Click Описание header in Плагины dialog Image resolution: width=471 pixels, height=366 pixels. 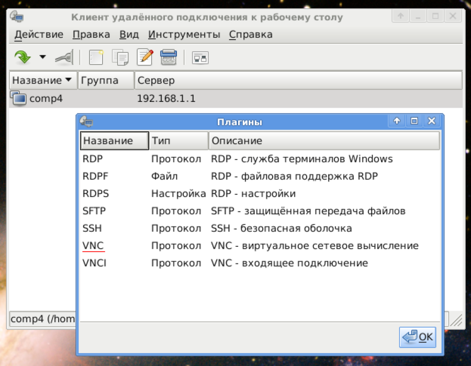(324, 141)
